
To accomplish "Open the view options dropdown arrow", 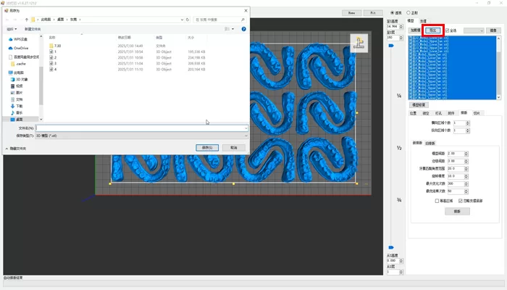I will point(232,29).
